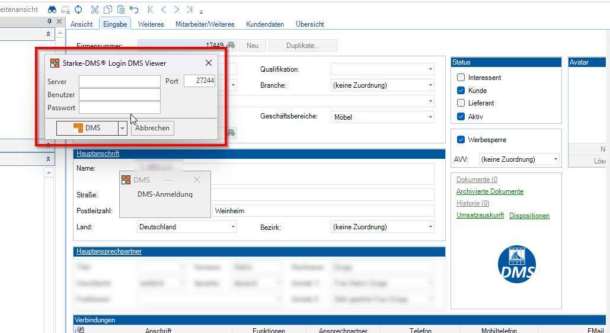
Task: Click the Hauptanschrift header link
Action: tap(98, 153)
